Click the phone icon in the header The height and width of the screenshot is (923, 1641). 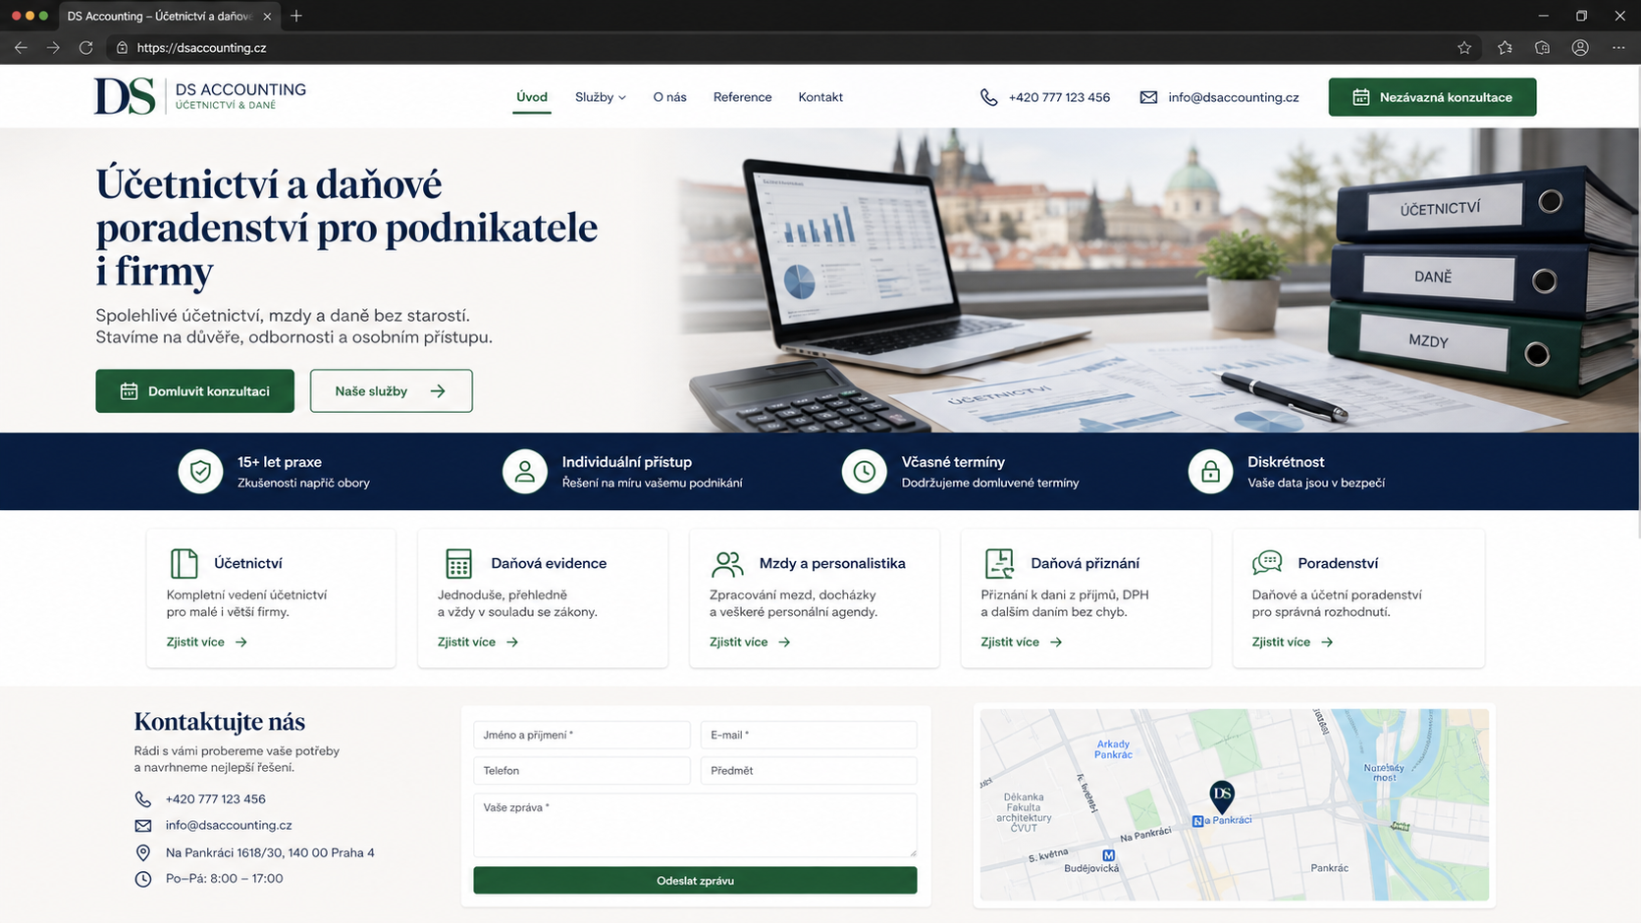coord(988,97)
